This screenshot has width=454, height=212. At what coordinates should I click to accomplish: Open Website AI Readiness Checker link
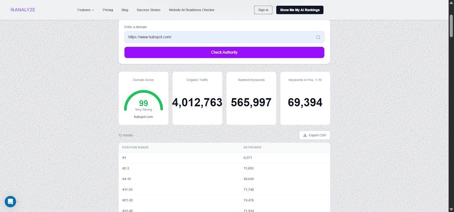(192, 10)
